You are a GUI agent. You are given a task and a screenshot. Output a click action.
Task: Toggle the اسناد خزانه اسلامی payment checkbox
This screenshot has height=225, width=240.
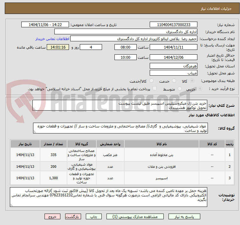click(154, 88)
